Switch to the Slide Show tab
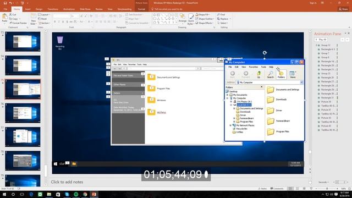The width and height of the screenshot is (352, 198). [x=85, y=9]
